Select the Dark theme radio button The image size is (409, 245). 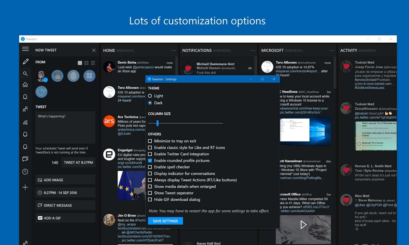coord(150,103)
